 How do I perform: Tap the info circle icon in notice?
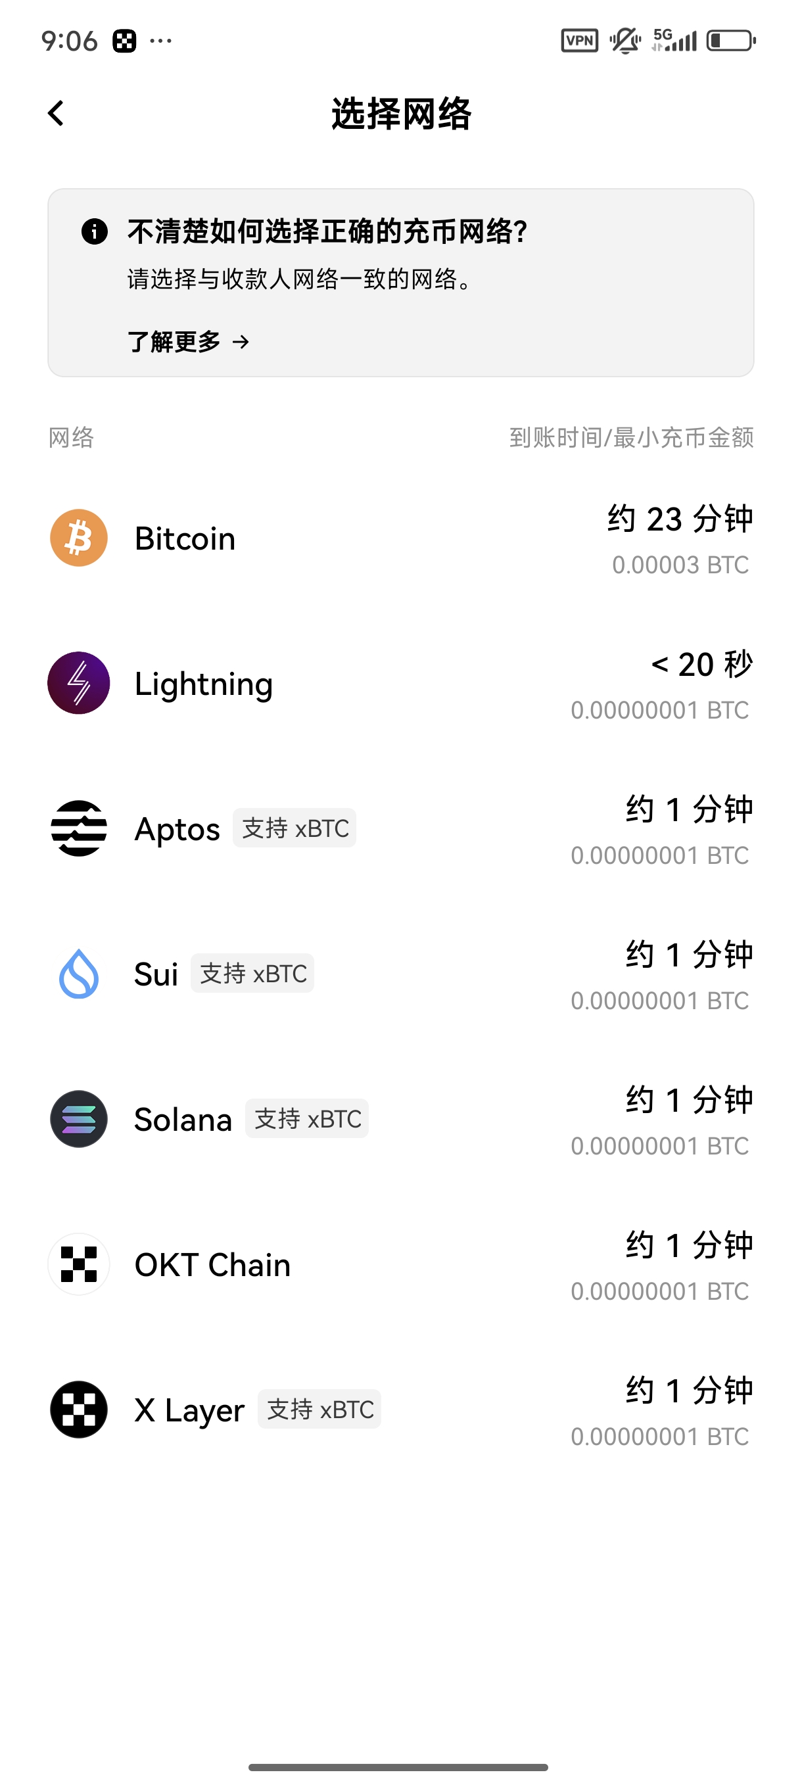pyautogui.click(x=95, y=231)
